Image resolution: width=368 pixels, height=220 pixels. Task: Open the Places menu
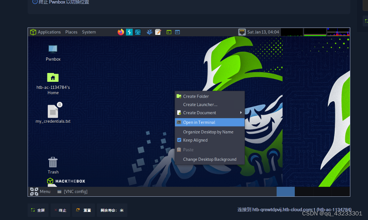[x=71, y=32]
